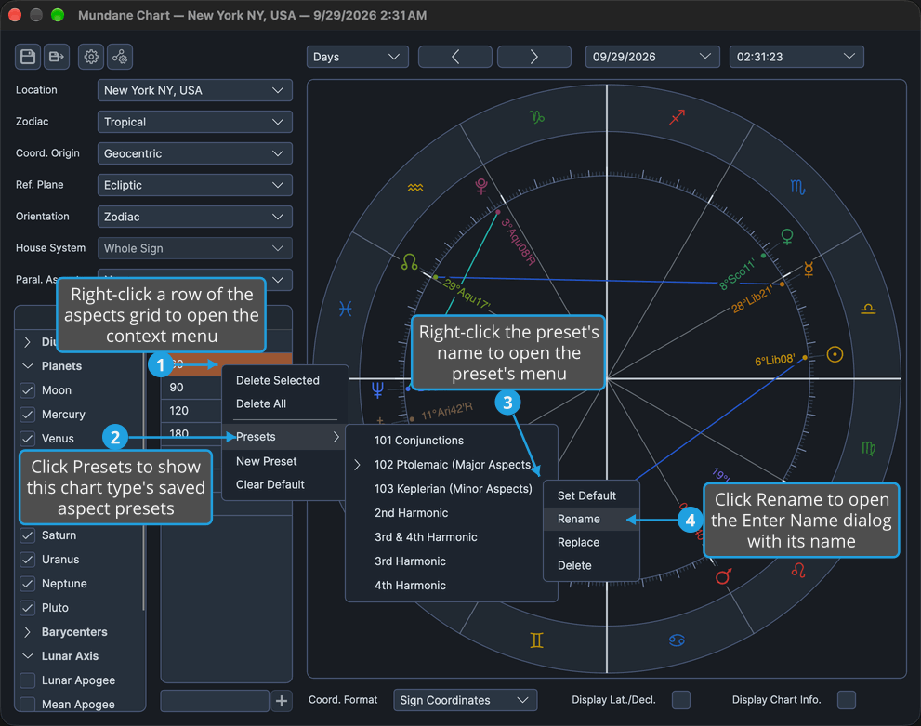Image resolution: width=921 pixels, height=726 pixels.
Task: Open the Location dropdown
Action: [x=194, y=90]
